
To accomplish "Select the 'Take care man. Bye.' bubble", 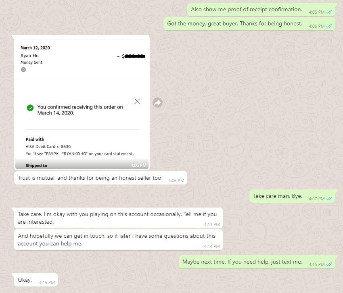I will pyautogui.click(x=278, y=196).
